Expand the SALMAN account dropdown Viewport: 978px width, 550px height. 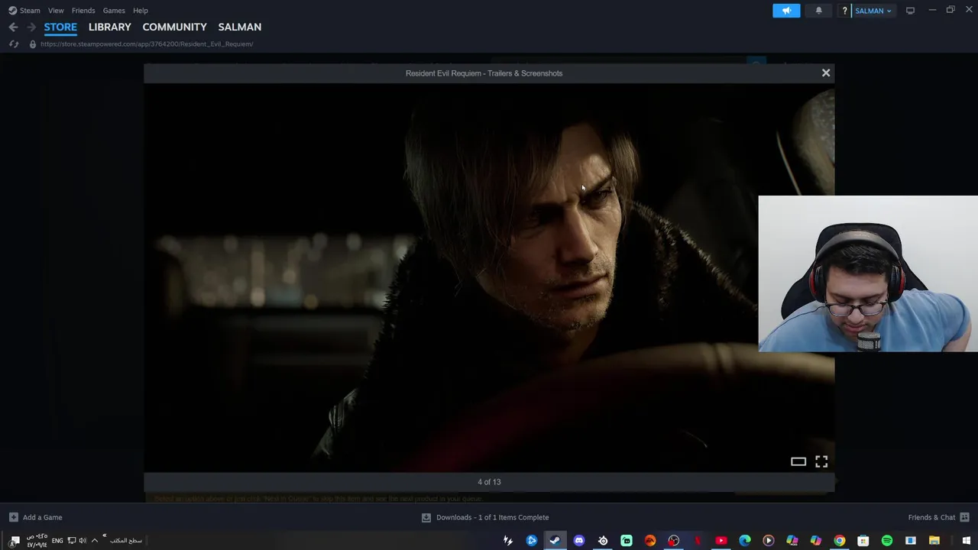tap(873, 11)
